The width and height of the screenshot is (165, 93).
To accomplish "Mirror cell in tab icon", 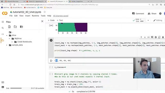I will click(x=159, y=37).
